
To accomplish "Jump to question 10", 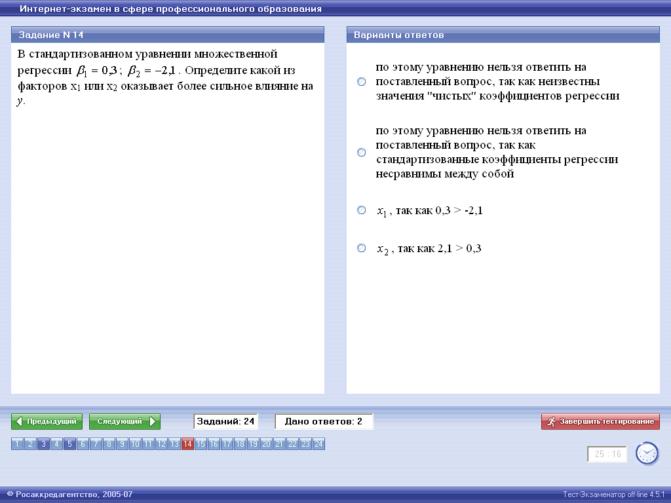I will pos(135,444).
